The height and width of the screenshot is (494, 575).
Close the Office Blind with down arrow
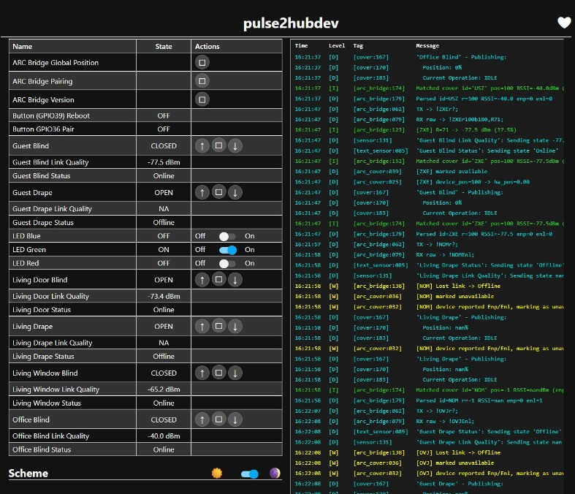click(x=235, y=419)
